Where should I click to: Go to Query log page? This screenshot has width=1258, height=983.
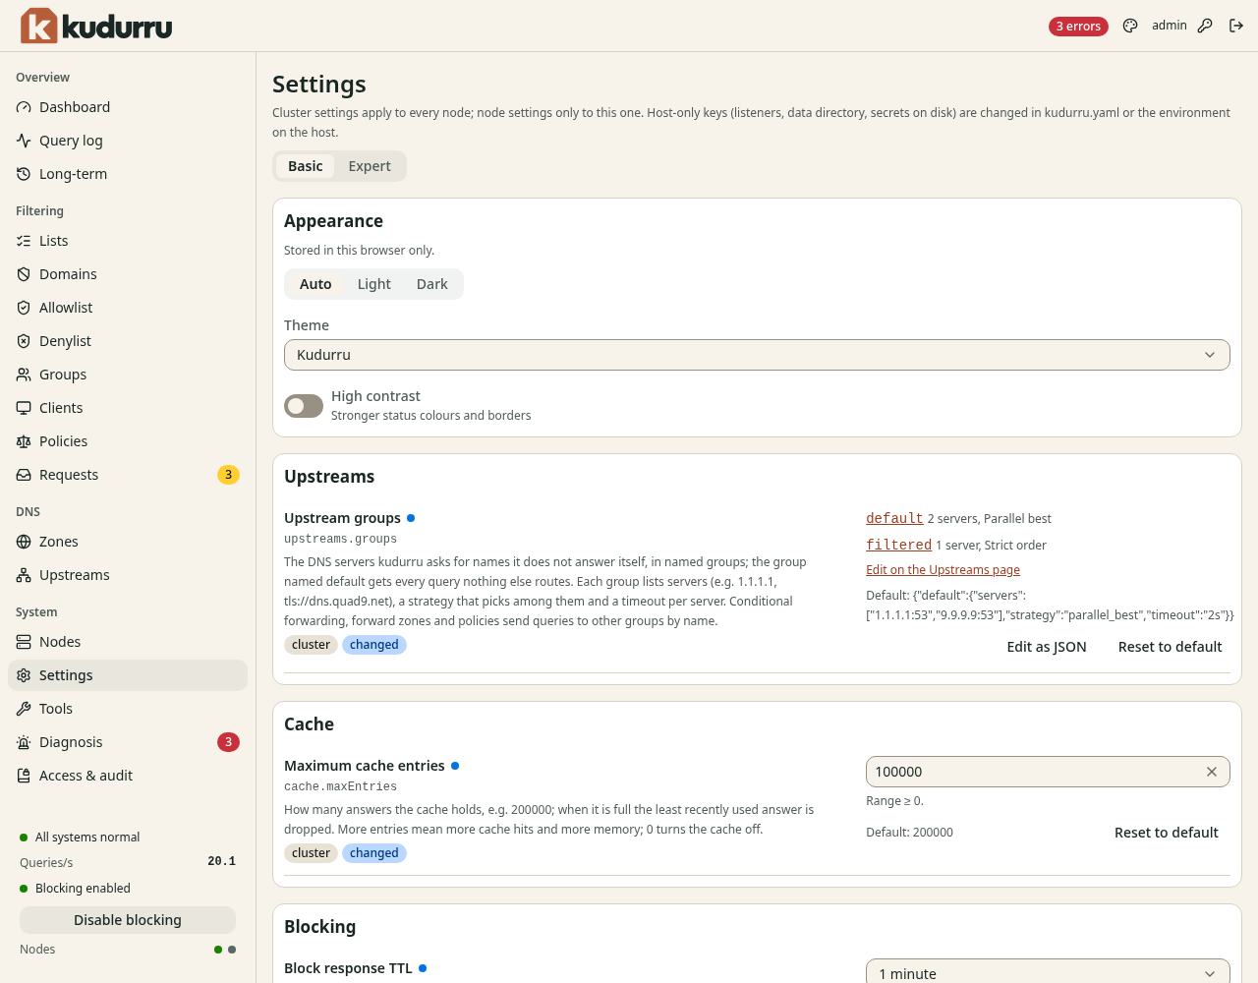[128, 141]
